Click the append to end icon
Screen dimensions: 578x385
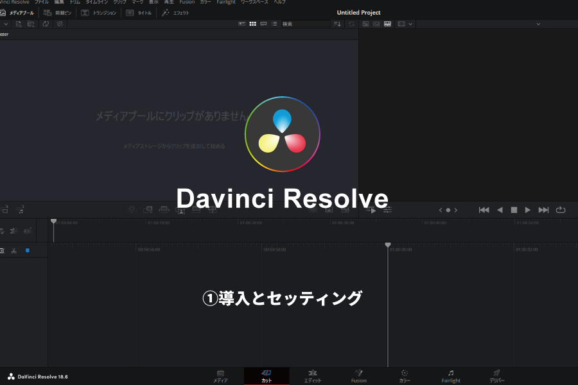[148, 210]
